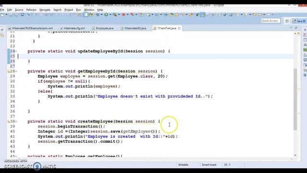Open the Edit menu
This screenshot has width=307, height=173.
point(10,10)
